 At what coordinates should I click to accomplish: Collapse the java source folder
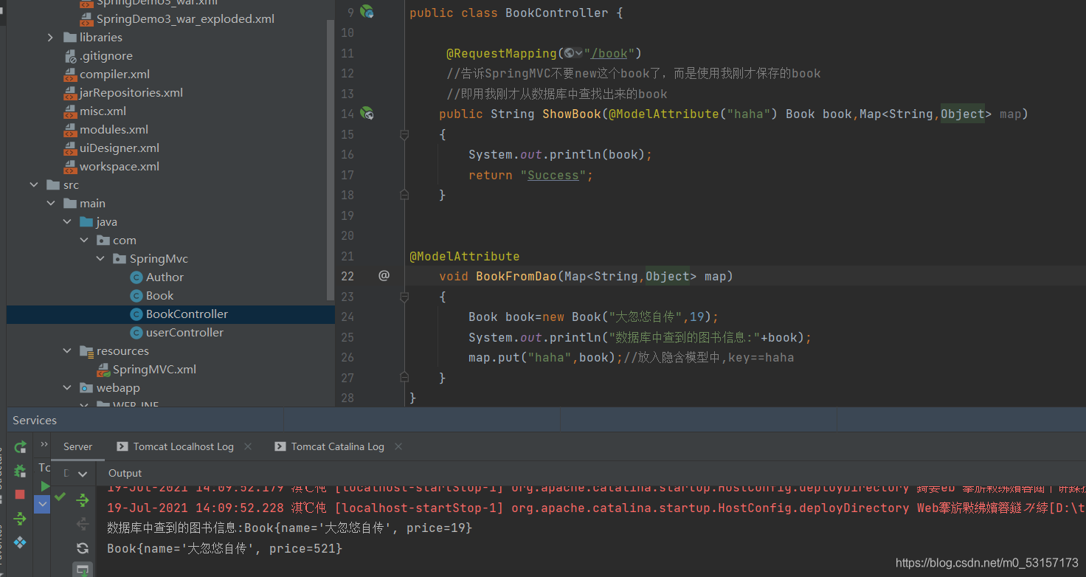67,222
